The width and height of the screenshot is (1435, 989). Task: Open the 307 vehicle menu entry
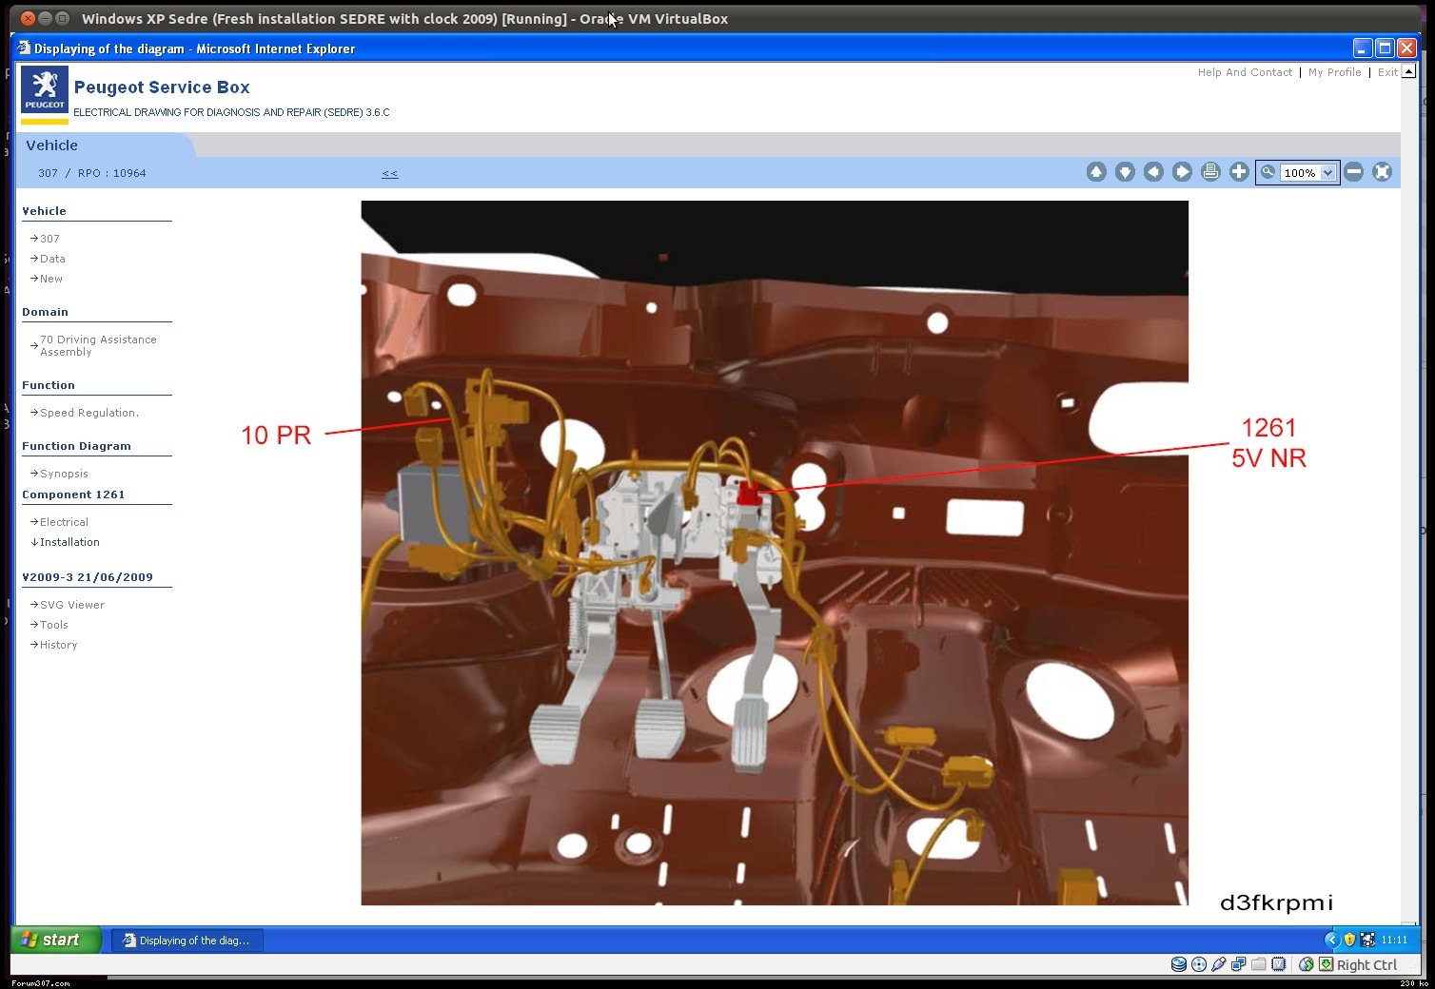tap(49, 239)
